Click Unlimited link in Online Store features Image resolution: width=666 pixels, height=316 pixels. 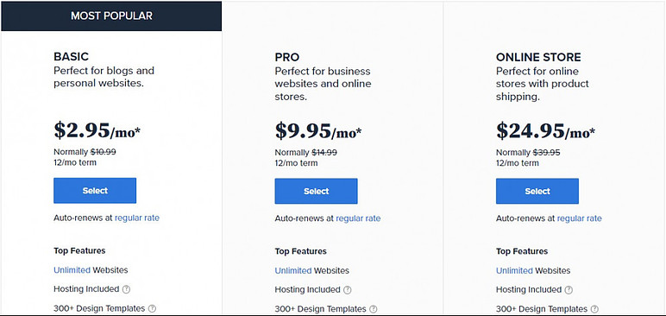[x=514, y=271]
